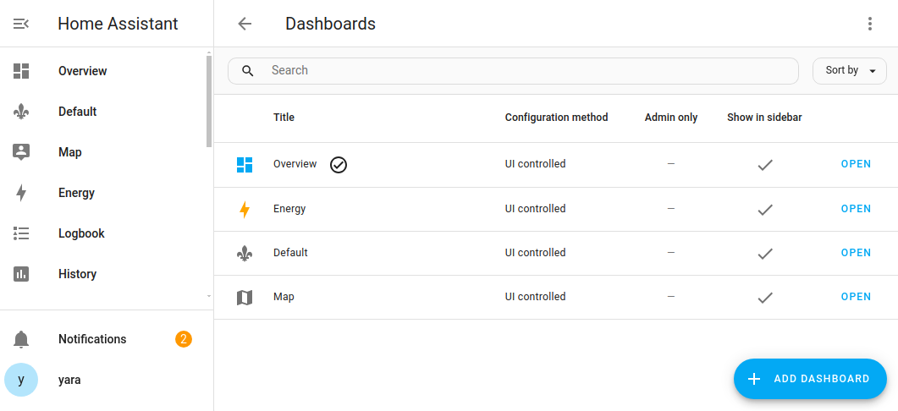Click the yellow Energy row lightning icon
898x411 pixels.
pos(245,210)
